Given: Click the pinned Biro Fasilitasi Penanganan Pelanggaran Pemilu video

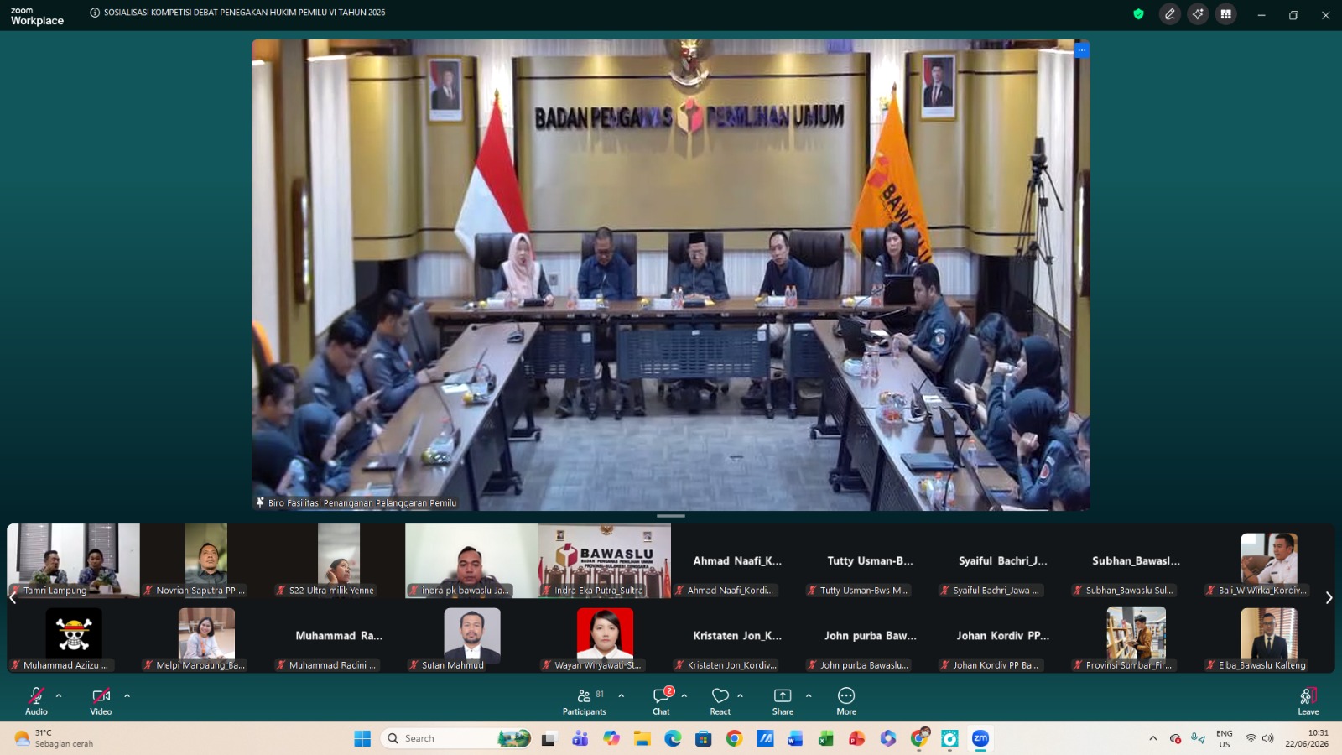Looking at the screenshot, I should pos(671,275).
